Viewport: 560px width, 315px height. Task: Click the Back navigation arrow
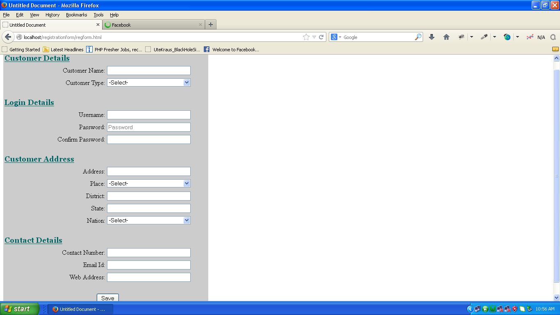[x=8, y=37]
